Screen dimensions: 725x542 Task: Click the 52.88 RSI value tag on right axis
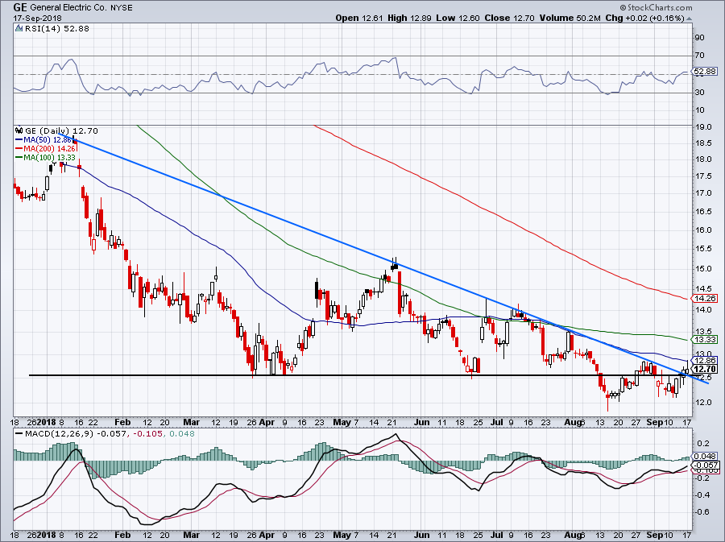705,71
